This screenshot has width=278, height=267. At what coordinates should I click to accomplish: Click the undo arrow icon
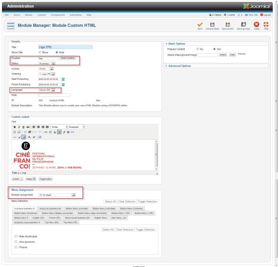(35, 132)
